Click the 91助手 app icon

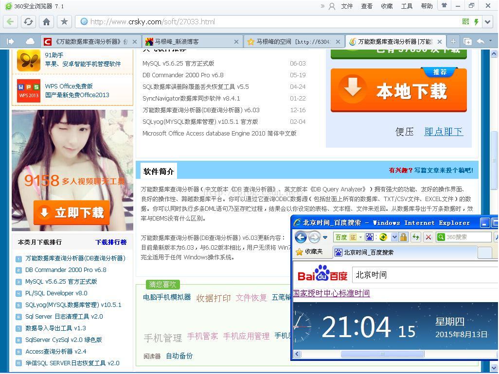[x=28, y=60]
